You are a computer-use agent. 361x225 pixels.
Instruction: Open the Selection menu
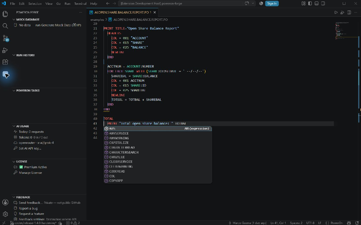(35, 3)
